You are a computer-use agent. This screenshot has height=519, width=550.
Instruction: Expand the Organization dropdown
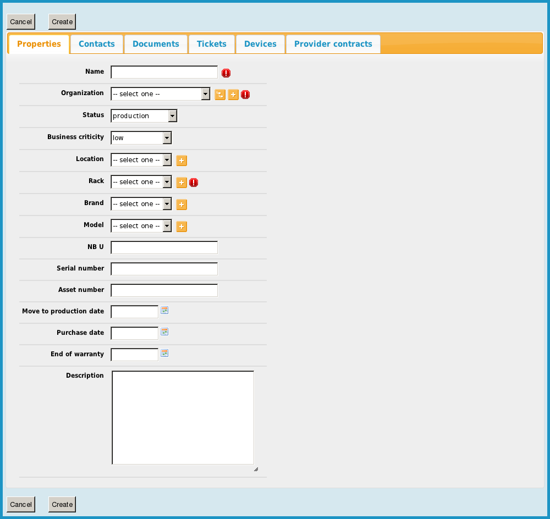point(160,94)
